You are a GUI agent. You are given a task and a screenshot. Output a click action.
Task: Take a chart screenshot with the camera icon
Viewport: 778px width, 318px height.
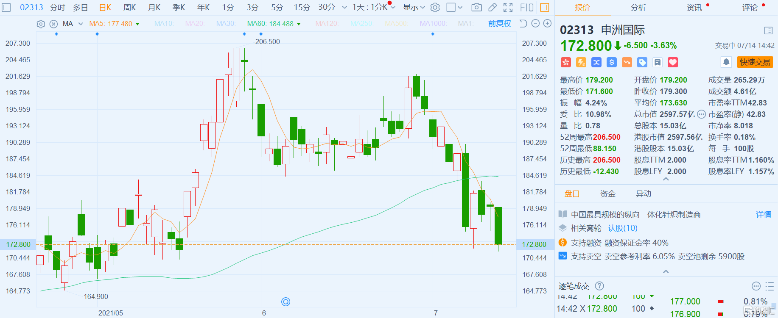(476, 7)
